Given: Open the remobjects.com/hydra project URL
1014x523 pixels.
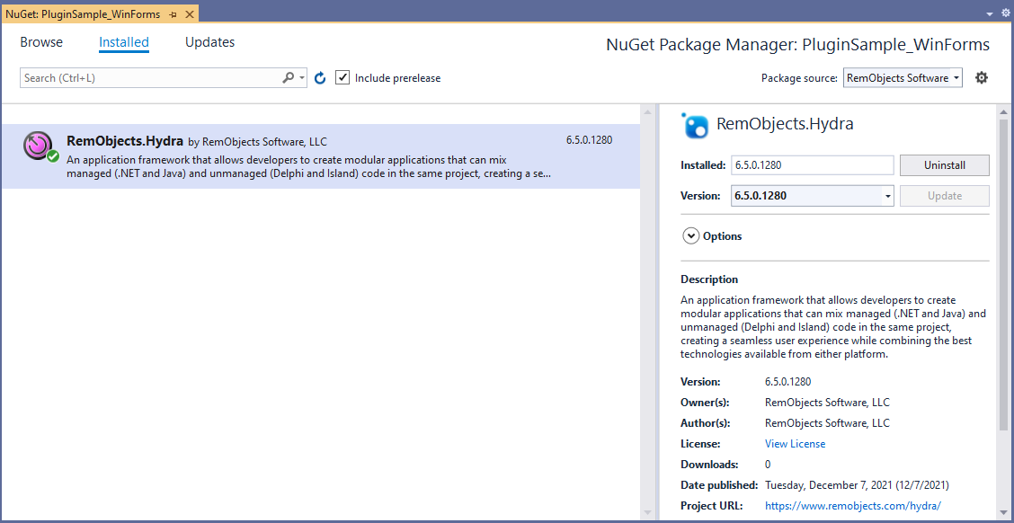Looking at the screenshot, I should click(x=853, y=505).
